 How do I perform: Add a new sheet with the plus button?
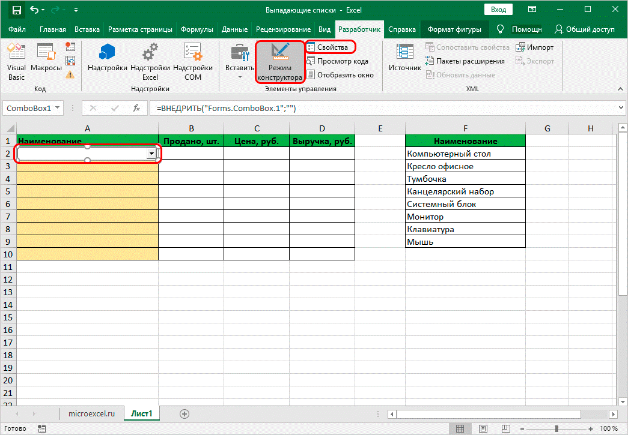(x=184, y=413)
